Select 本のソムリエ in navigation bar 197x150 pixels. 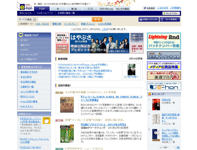[25, 13]
